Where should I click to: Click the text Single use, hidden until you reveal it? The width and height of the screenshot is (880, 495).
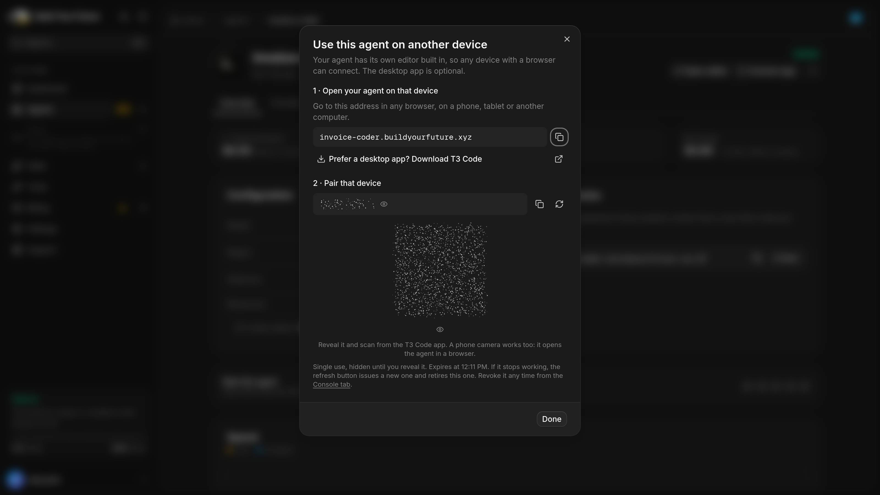(370, 367)
